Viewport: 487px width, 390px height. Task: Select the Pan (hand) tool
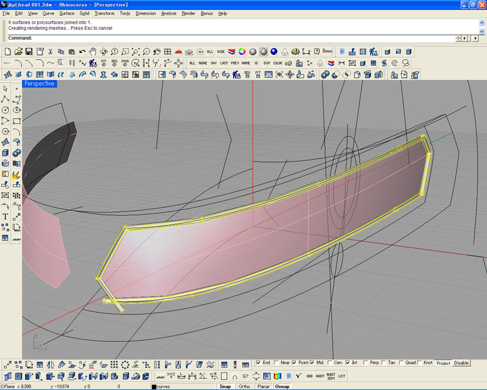93,52
